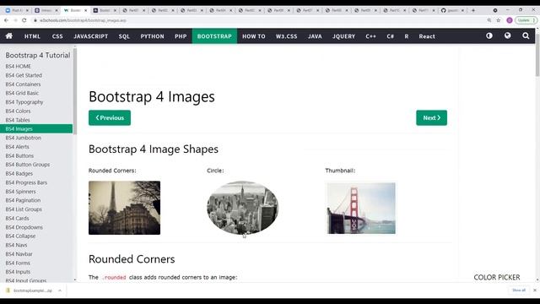Open BS4 Collapse link

pyautogui.click(x=20, y=236)
